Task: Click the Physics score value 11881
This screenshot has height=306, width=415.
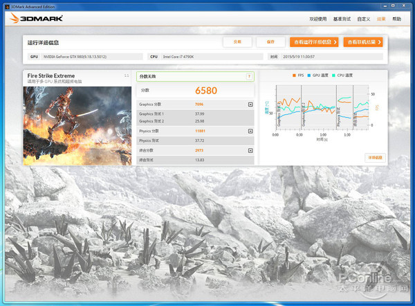Action: [200, 131]
